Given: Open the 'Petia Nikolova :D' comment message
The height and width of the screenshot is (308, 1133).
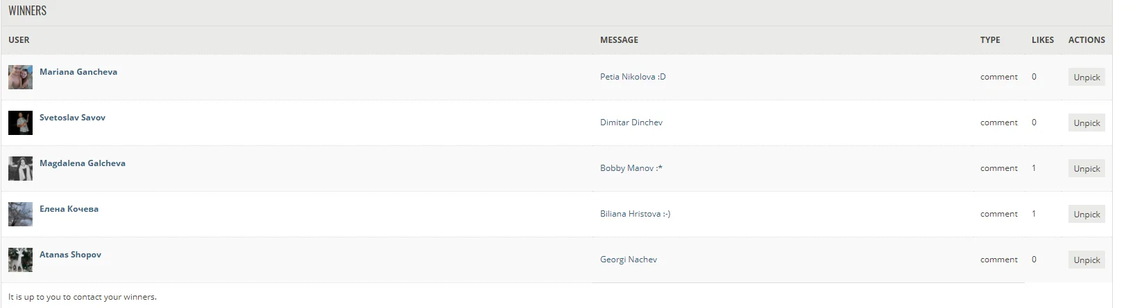Looking at the screenshot, I should [x=633, y=77].
